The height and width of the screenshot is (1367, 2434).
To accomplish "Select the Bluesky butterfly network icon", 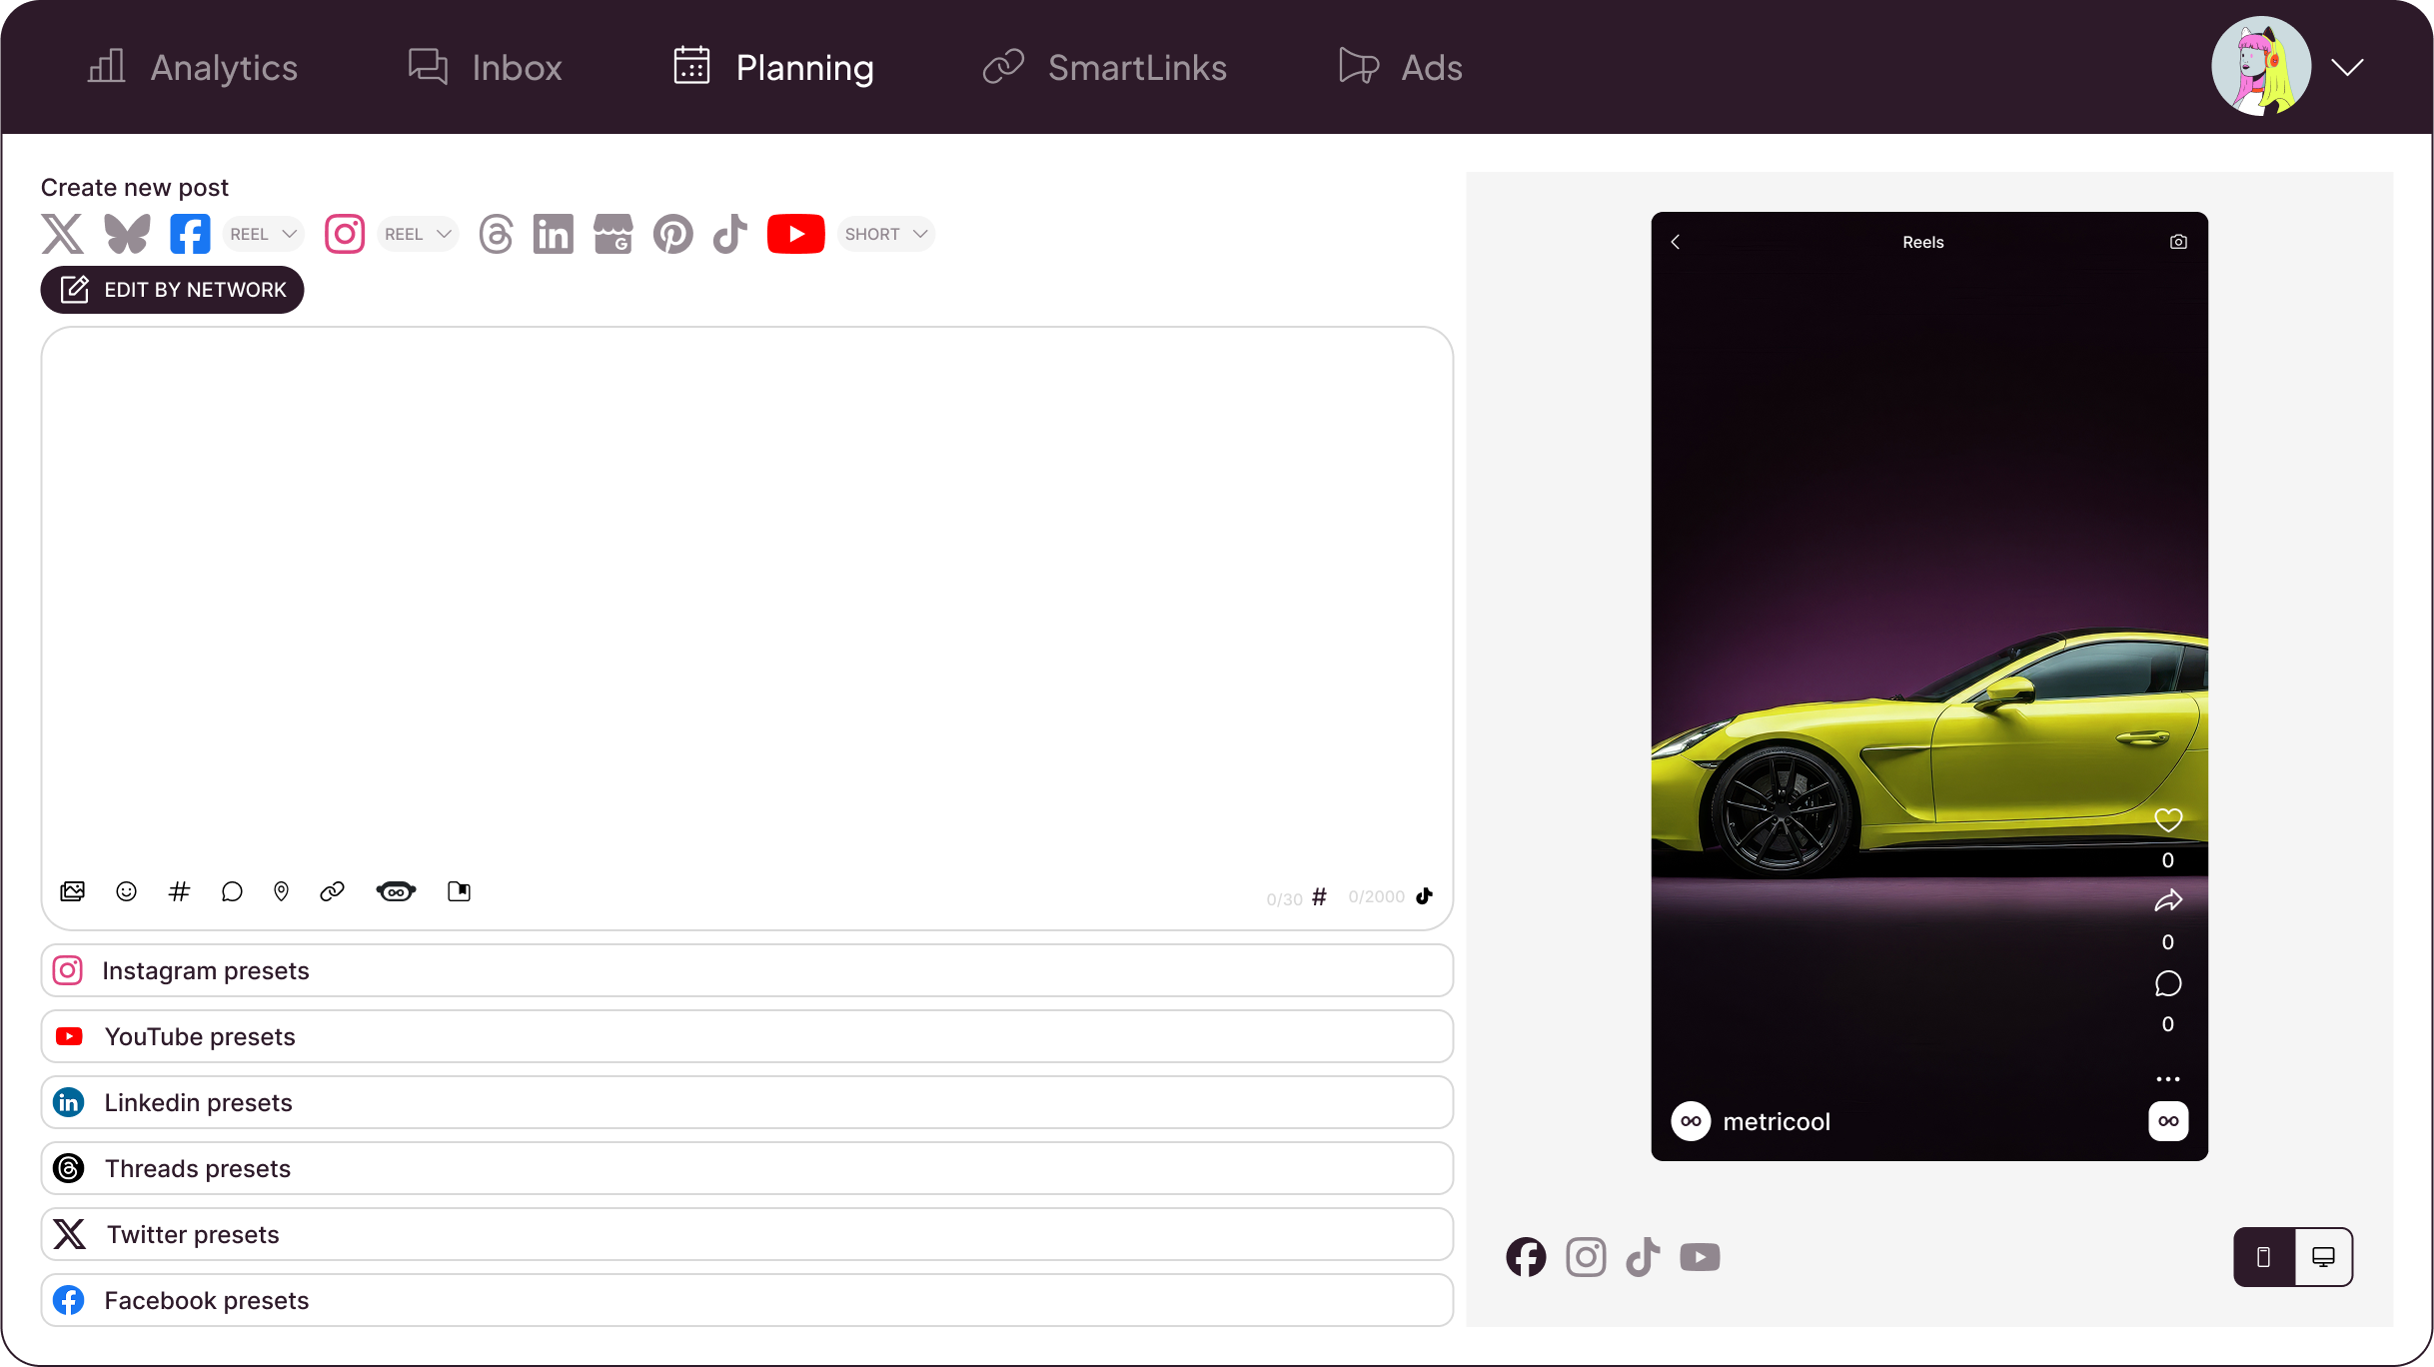I will pos(127,234).
